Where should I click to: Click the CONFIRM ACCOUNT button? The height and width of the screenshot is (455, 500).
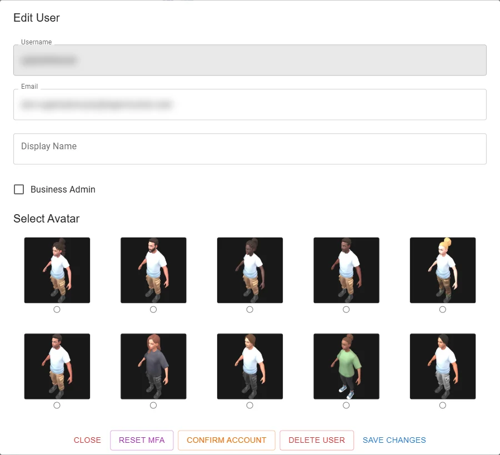tap(227, 440)
